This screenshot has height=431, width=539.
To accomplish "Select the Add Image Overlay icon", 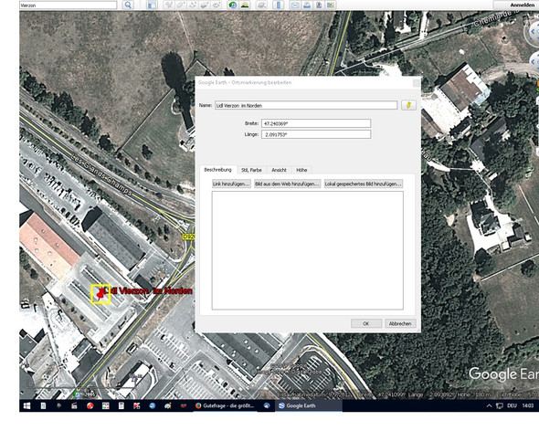I will (x=205, y=5).
